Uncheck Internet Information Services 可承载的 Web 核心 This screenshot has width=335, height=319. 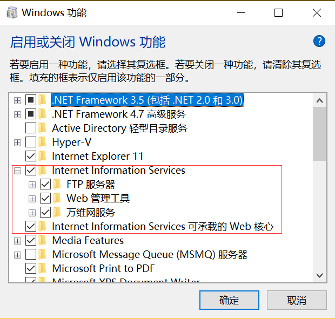(31, 226)
